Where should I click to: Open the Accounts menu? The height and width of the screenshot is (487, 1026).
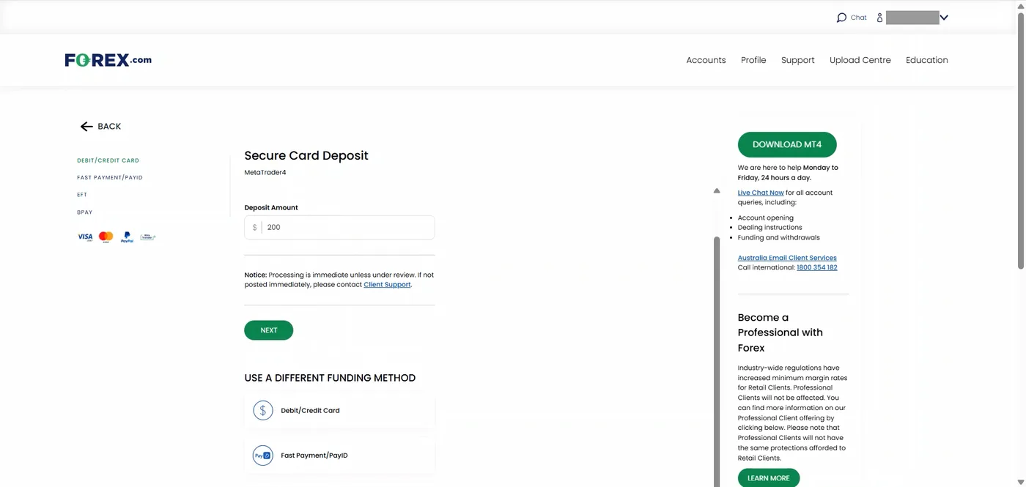tap(706, 60)
